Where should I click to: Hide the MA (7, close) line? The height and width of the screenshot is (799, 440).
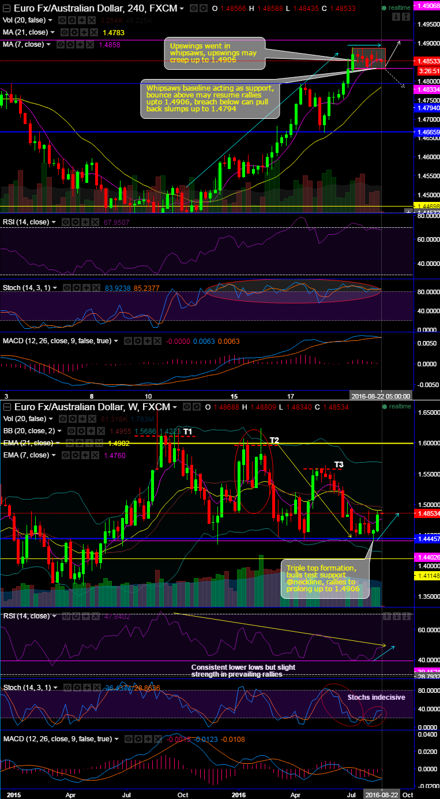(61, 44)
